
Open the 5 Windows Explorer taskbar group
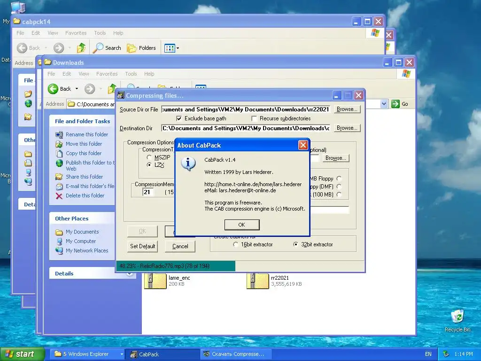(x=88, y=354)
